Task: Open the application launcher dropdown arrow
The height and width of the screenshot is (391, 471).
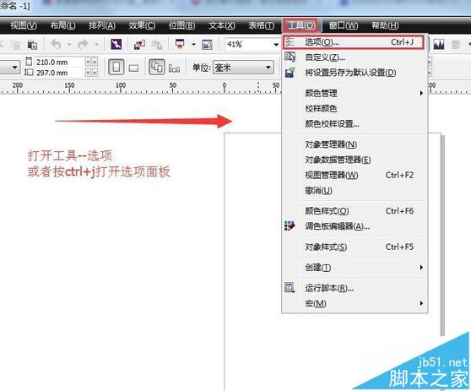Action: point(194,45)
